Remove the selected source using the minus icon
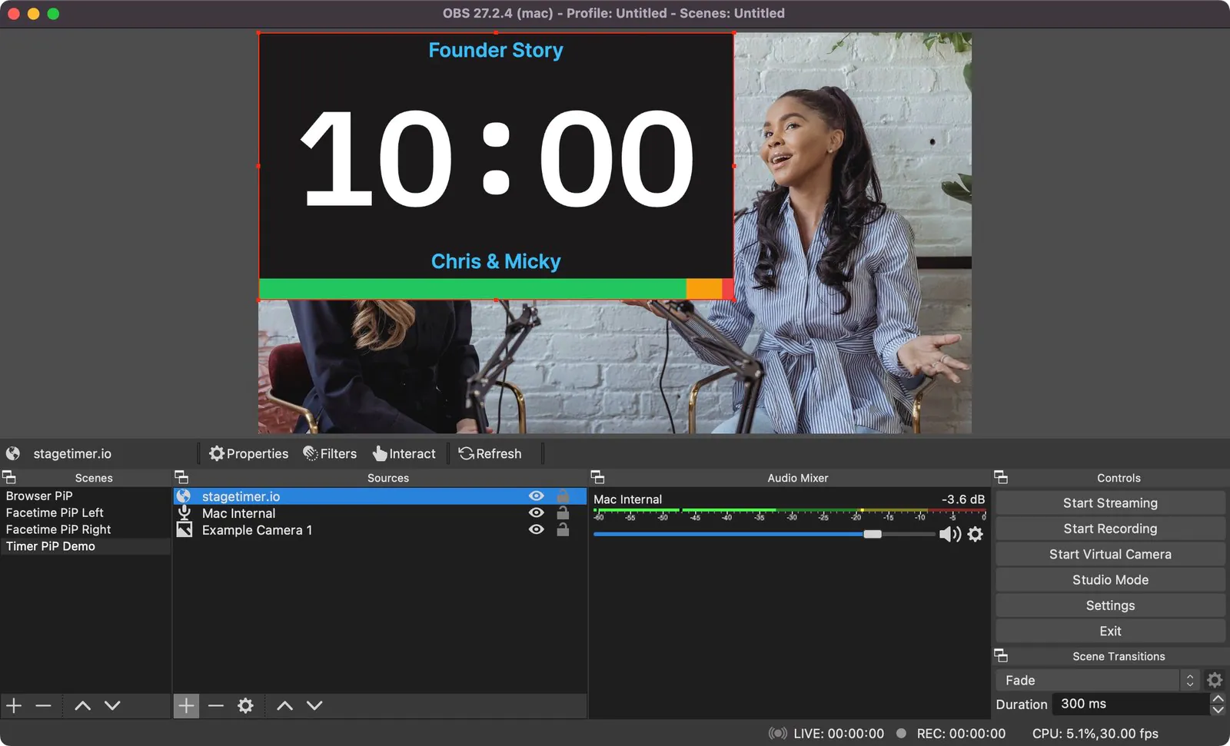The height and width of the screenshot is (746, 1230). pos(216,705)
